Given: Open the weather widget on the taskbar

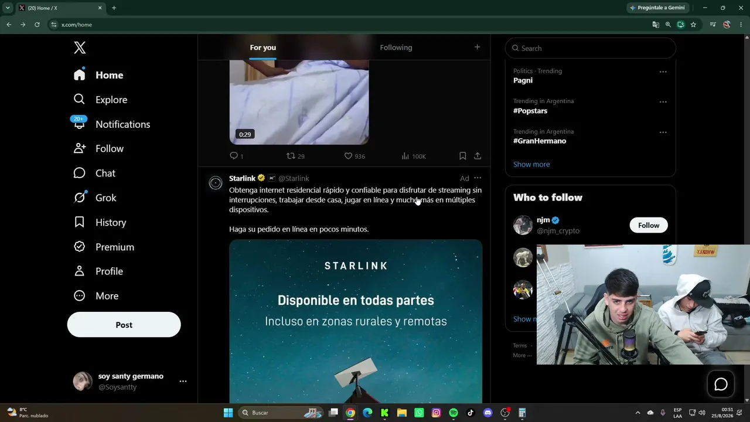Looking at the screenshot, I should pos(27,413).
